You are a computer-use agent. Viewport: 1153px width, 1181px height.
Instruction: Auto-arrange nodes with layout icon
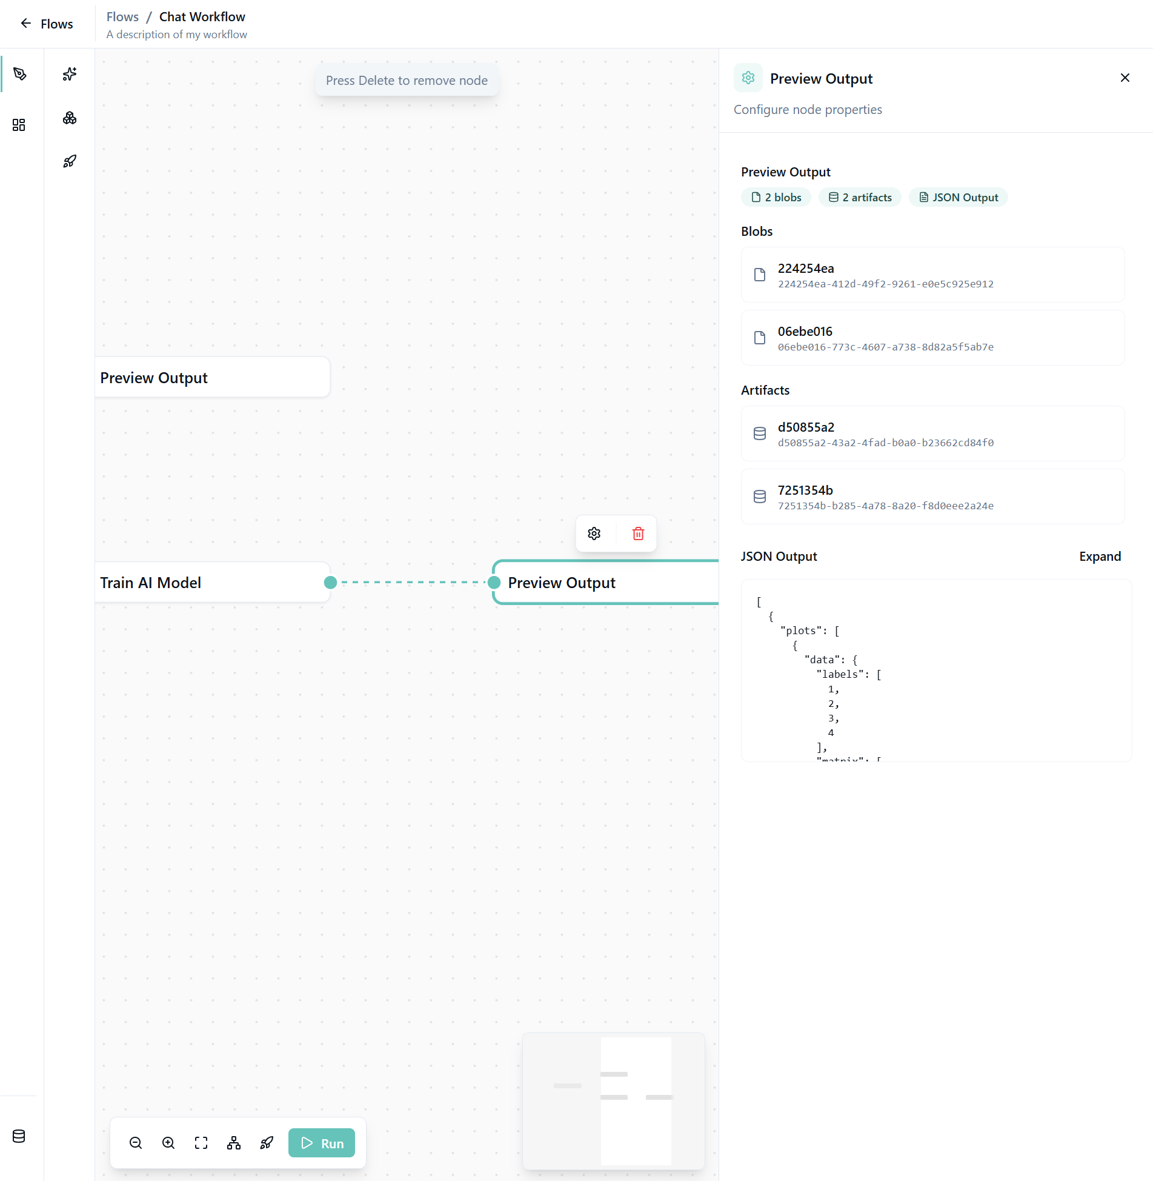234,1143
